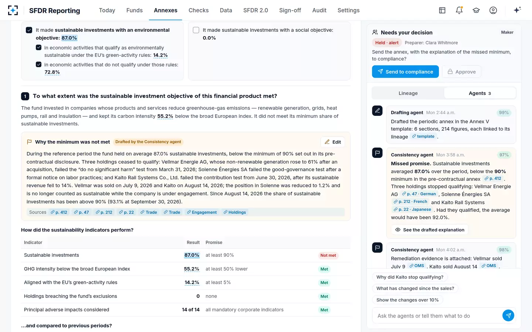Image resolution: width=532 pixels, height=332 pixels.
Task: Toggle the qualifies under EU green-activity rules checkbox
Action: pyautogui.click(x=38, y=48)
